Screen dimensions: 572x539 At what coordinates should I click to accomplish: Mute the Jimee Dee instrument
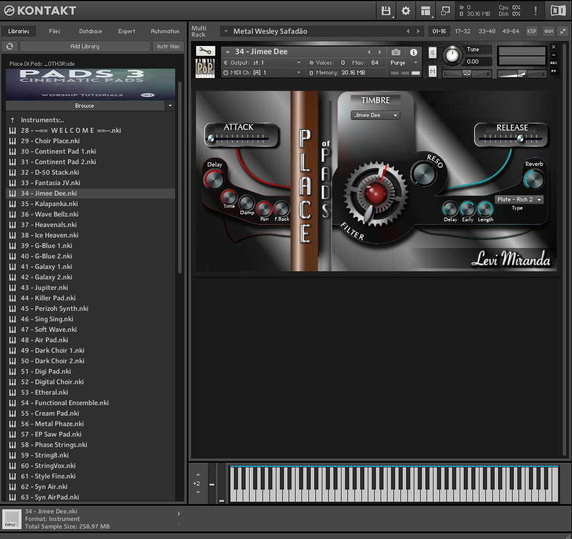pos(432,71)
